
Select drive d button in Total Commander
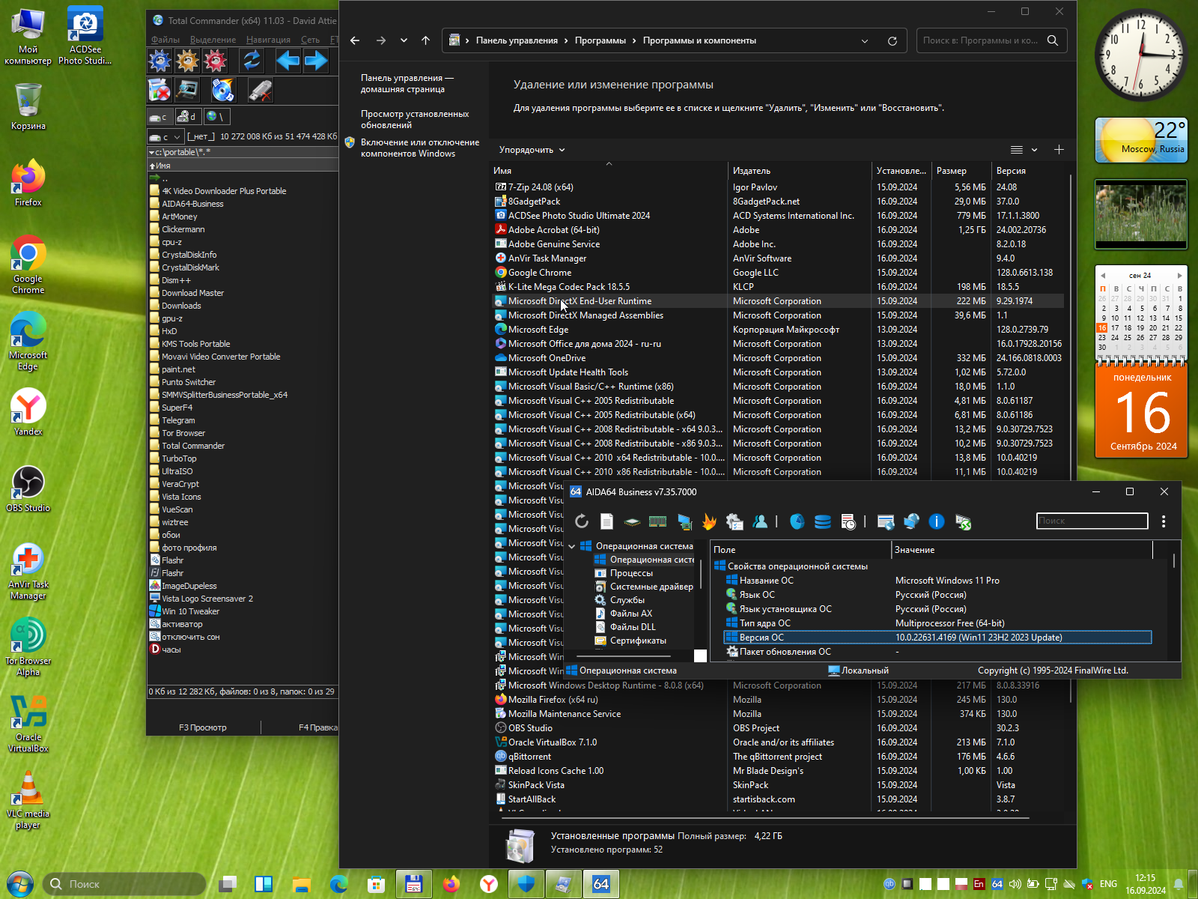[x=186, y=117]
